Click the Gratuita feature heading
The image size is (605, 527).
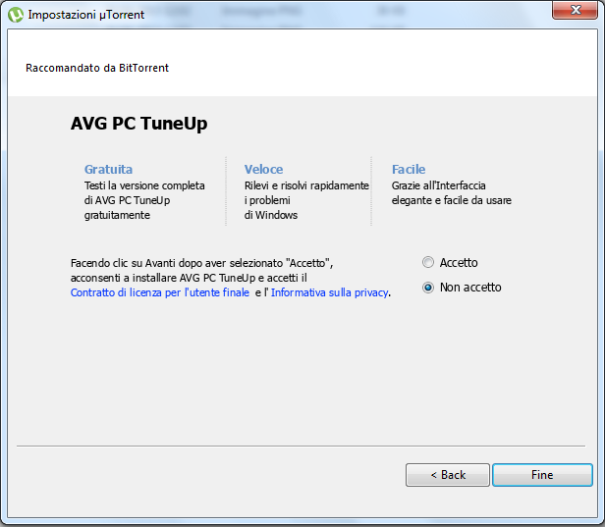pos(108,169)
